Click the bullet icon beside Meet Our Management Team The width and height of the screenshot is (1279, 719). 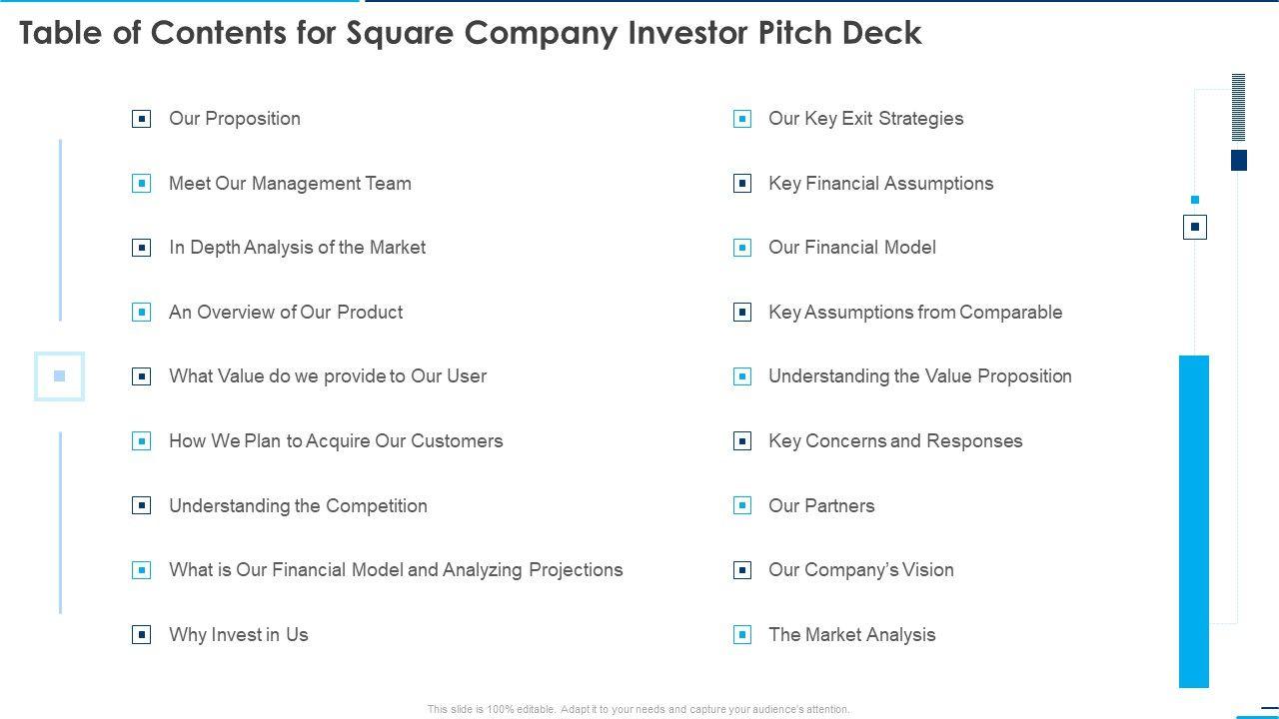pyautogui.click(x=142, y=184)
